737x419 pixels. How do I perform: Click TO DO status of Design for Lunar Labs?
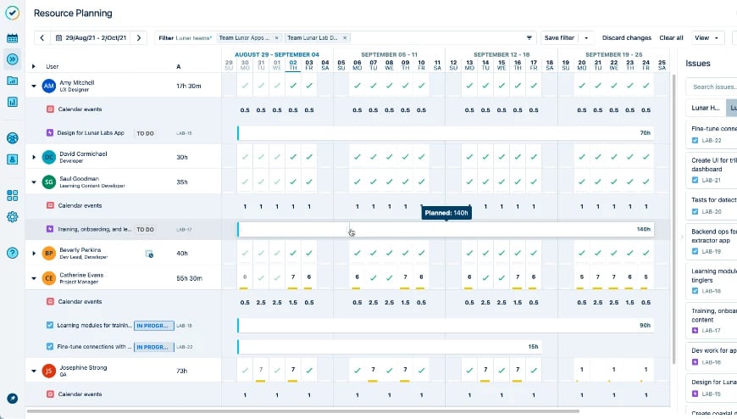[145, 133]
